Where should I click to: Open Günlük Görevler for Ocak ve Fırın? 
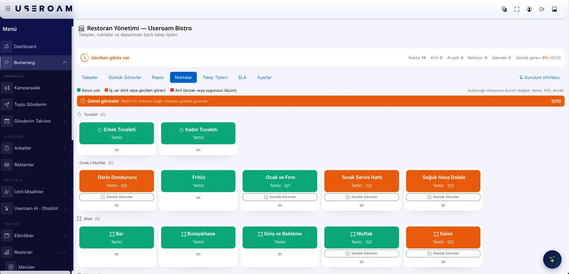(x=280, y=197)
